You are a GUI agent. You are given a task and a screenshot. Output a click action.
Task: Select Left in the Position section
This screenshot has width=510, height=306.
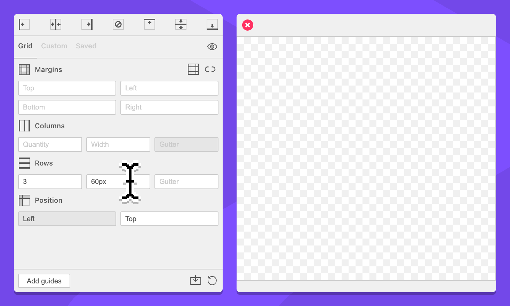click(x=67, y=219)
